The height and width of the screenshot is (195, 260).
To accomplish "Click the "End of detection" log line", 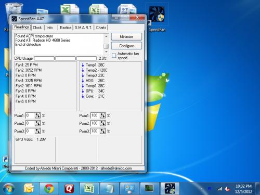I will (x=28, y=45).
